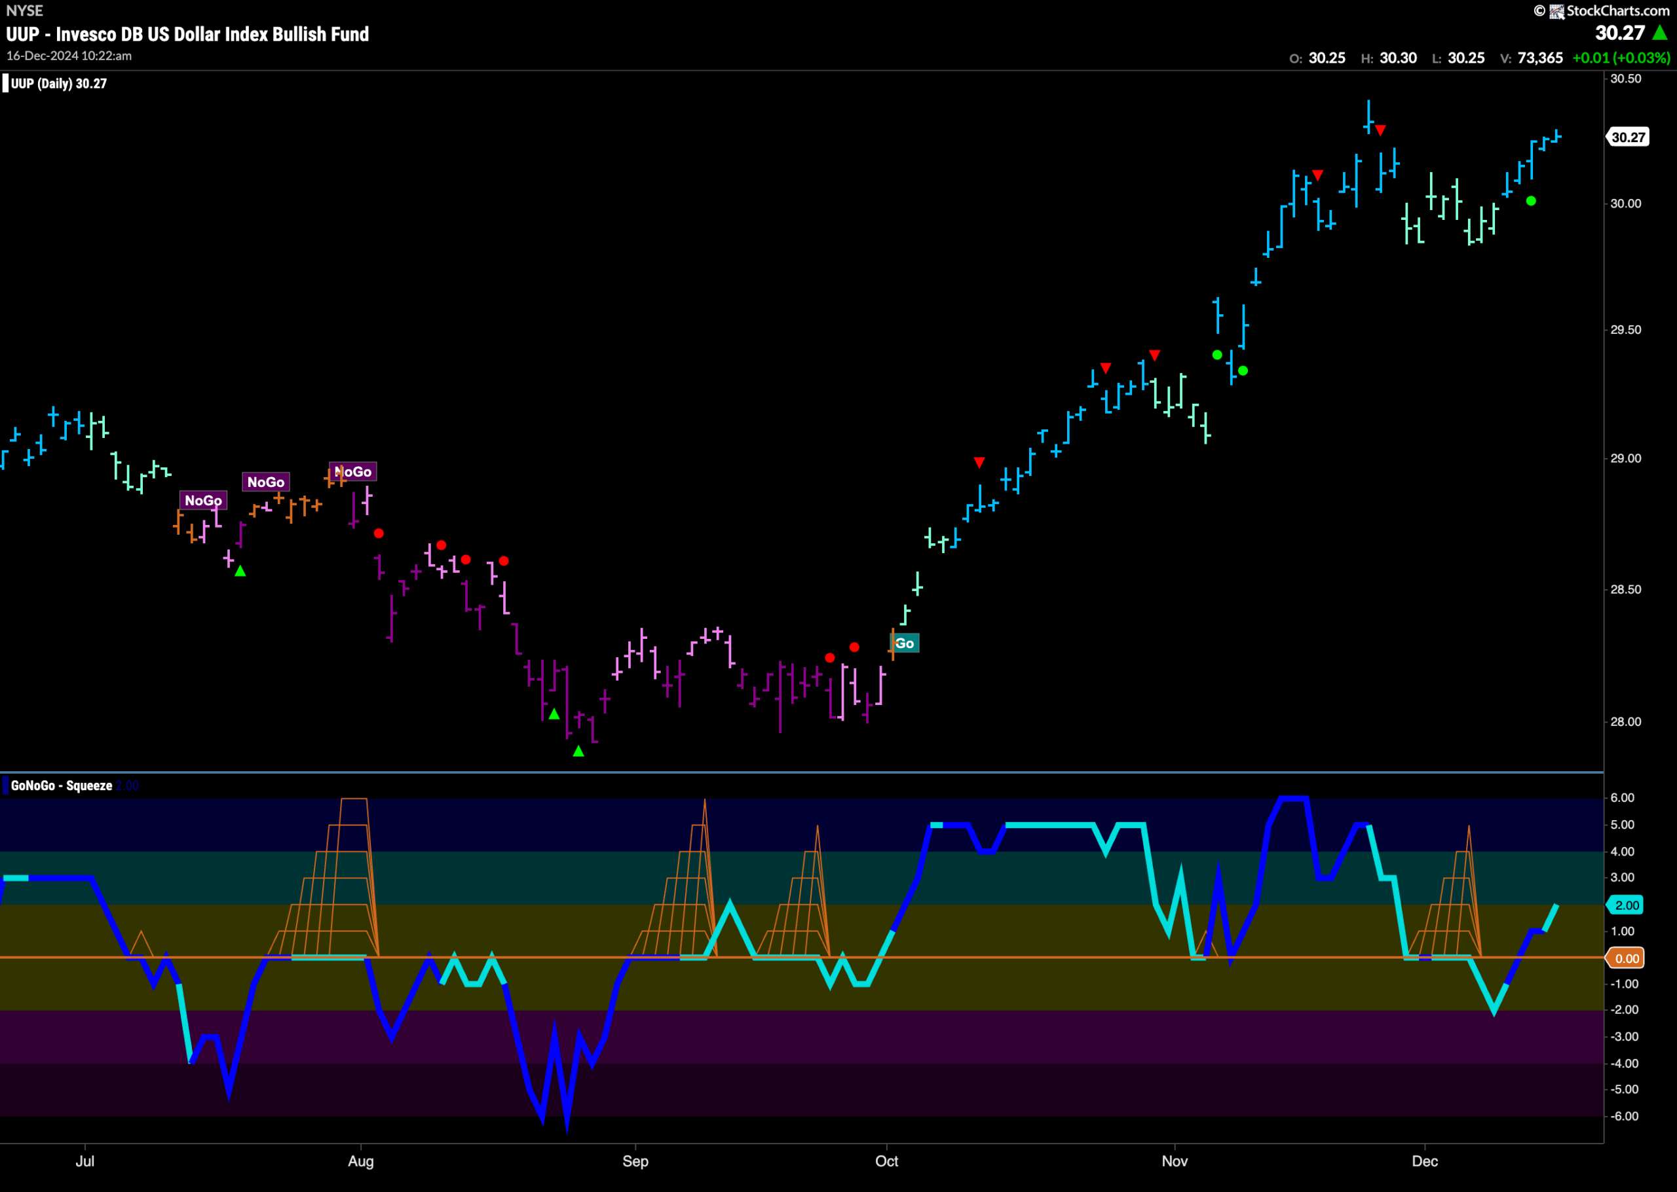Click the red down triangle in early October
The height and width of the screenshot is (1192, 1677).
[x=979, y=462]
